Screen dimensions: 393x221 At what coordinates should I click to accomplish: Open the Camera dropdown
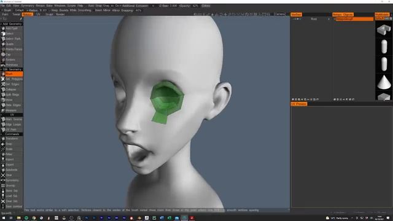point(279,14)
